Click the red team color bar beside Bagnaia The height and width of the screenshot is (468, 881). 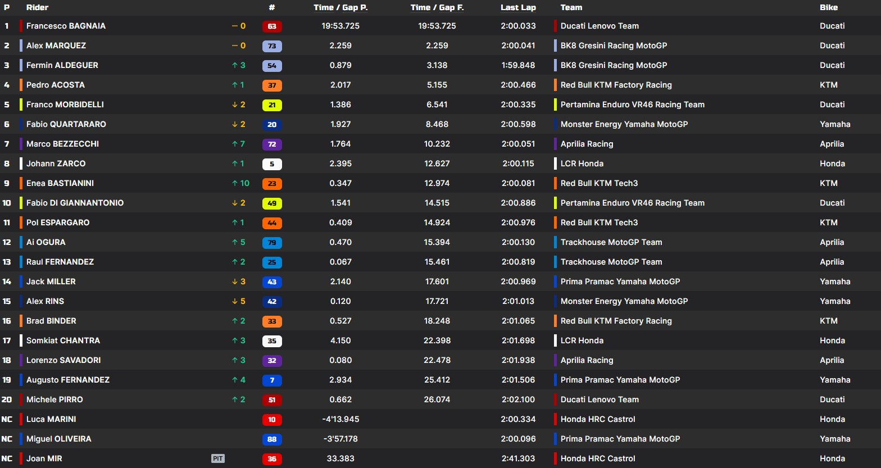click(21, 26)
